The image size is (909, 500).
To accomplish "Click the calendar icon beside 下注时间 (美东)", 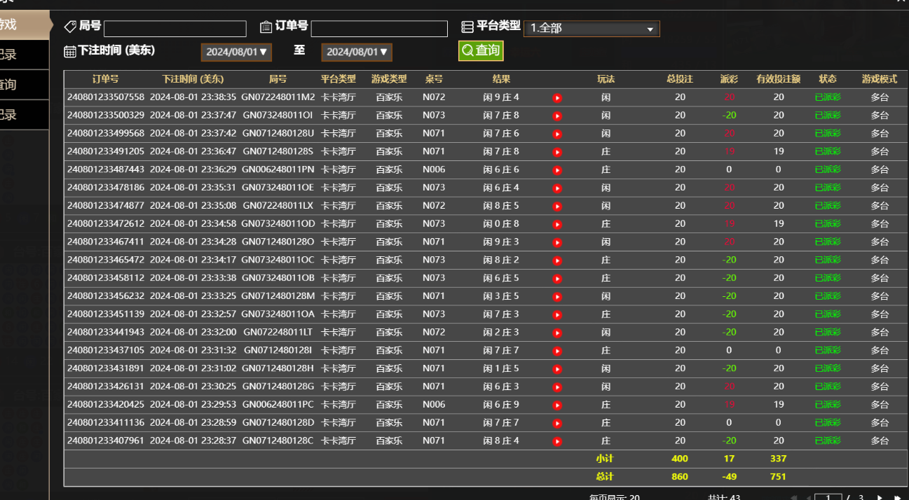I will (x=69, y=51).
